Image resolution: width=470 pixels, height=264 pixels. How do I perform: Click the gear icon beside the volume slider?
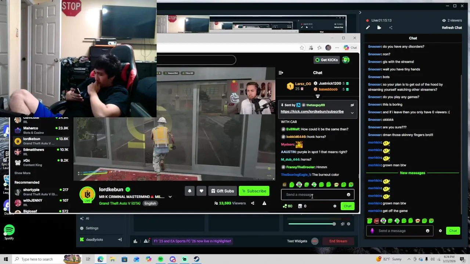coord(348,224)
